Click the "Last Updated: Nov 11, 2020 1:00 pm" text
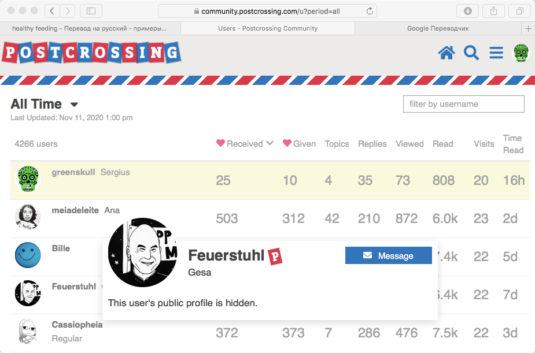The image size is (535, 353). [x=72, y=117]
